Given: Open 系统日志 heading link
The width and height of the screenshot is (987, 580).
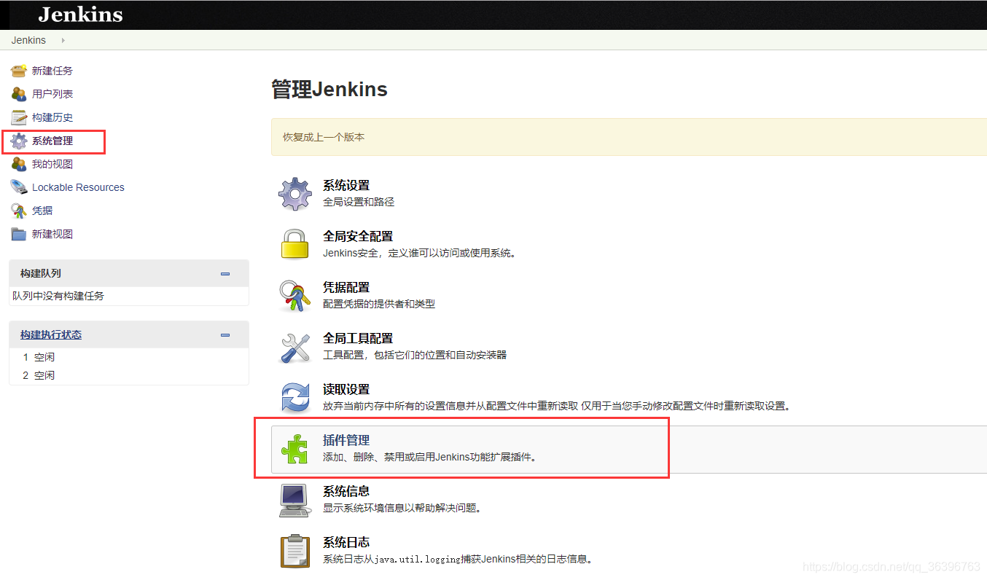Looking at the screenshot, I should [346, 543].
